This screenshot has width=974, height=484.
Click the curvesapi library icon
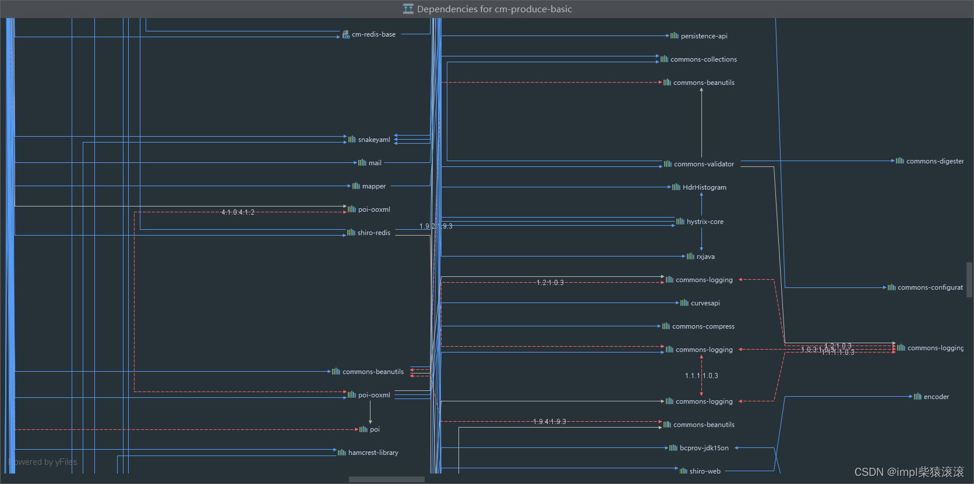click(684, 303)
